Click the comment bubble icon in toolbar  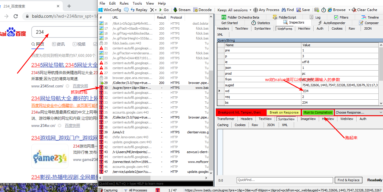(126, 10)
